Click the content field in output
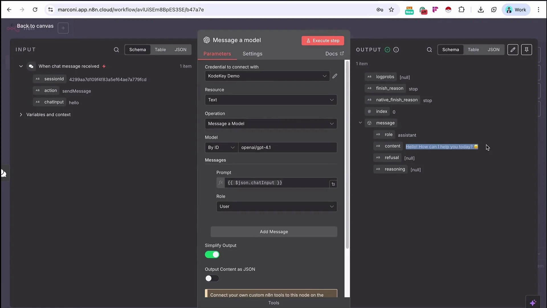The height and width of the screenshot is (308, 547). (388, 146)
